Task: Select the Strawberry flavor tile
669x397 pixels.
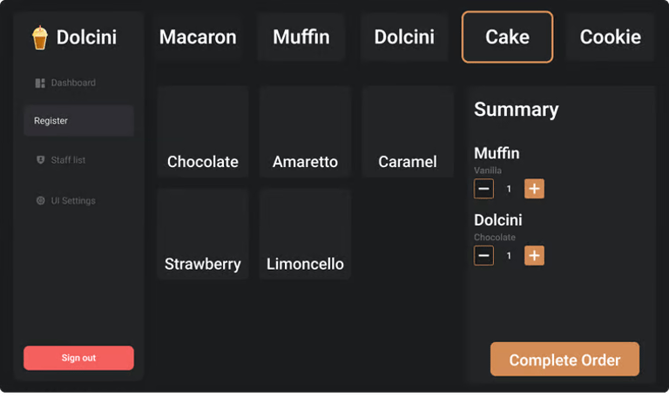Action: click(203, 234)
